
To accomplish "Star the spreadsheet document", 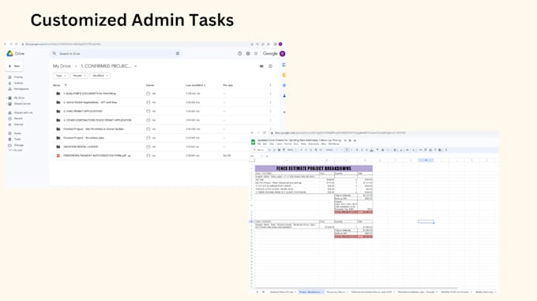I will (345, 140).
